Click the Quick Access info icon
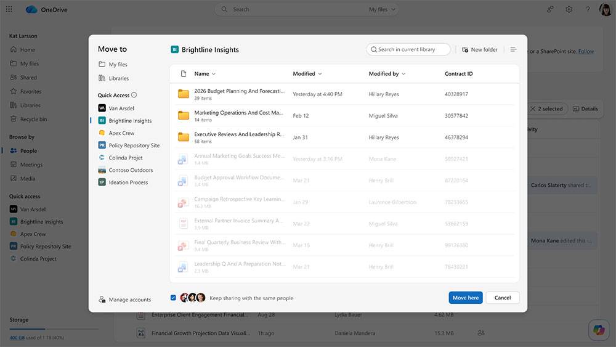Image resolution: width=616 pixels, height=347 pixels. tap(134, 95)
